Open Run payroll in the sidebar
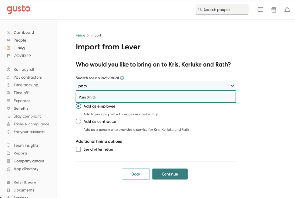Image resolution: width=295 pixels, height=198 pixels. click(x=24, y=69)
